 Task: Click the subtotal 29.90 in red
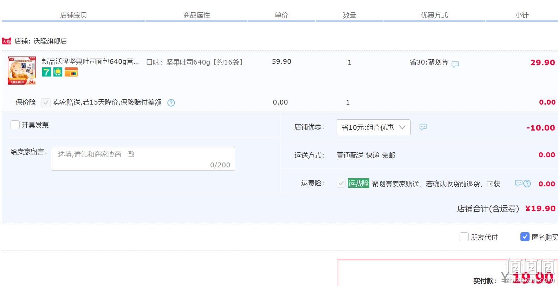pyautogui.click(x=543, y=62)
